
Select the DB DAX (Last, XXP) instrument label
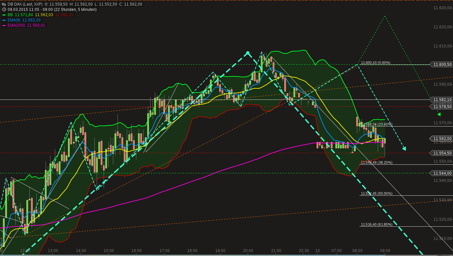click(x=25, y=4)
